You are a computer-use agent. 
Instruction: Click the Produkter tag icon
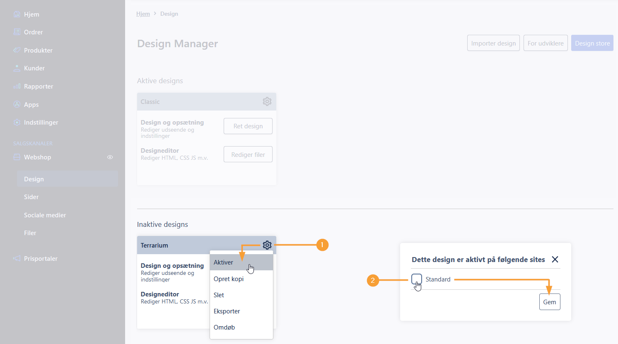coord(17,50)
